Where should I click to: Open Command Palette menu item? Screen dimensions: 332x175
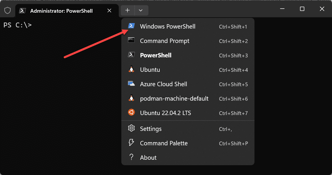click(x=164, y=143)
